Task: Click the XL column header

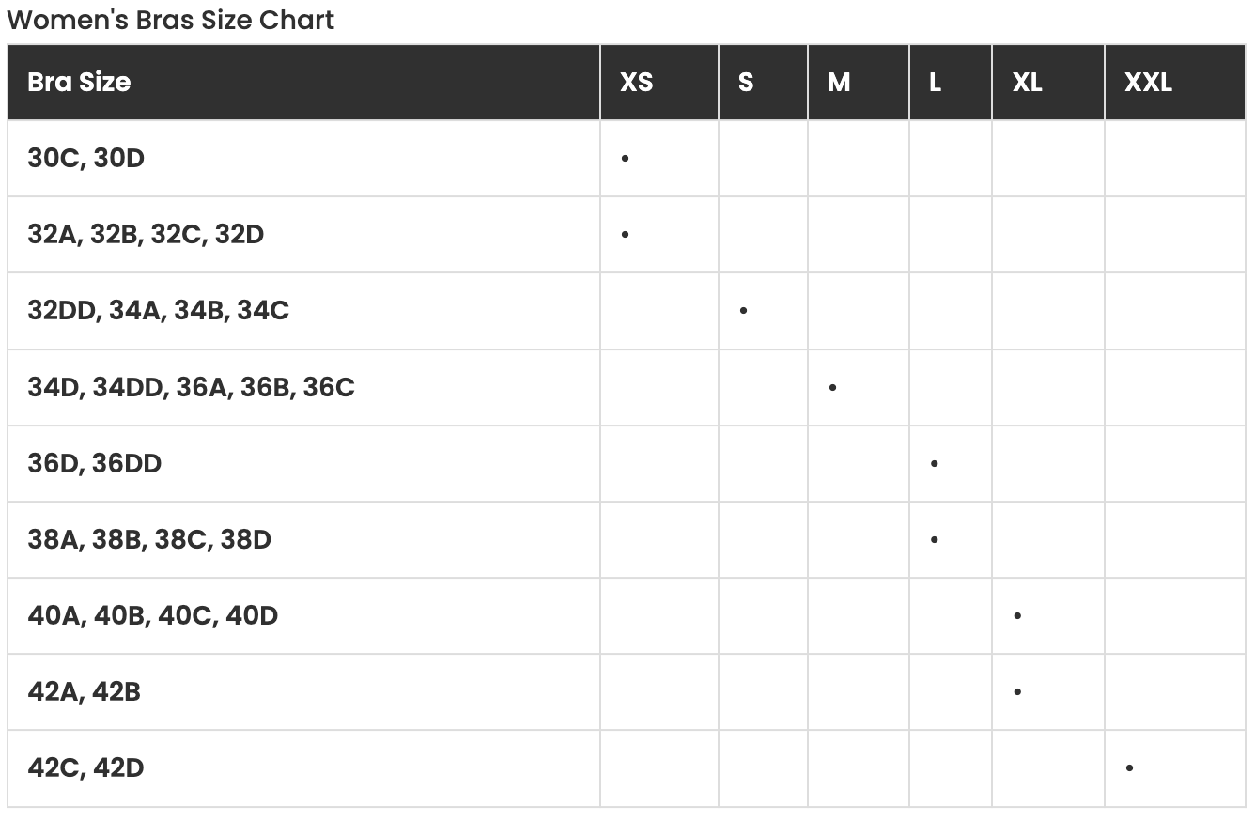Action: point(1027,83)
